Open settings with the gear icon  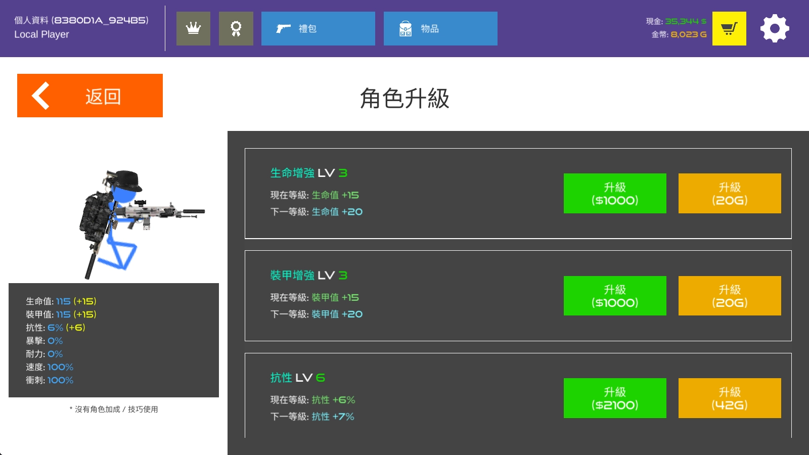tap(774, 28)
